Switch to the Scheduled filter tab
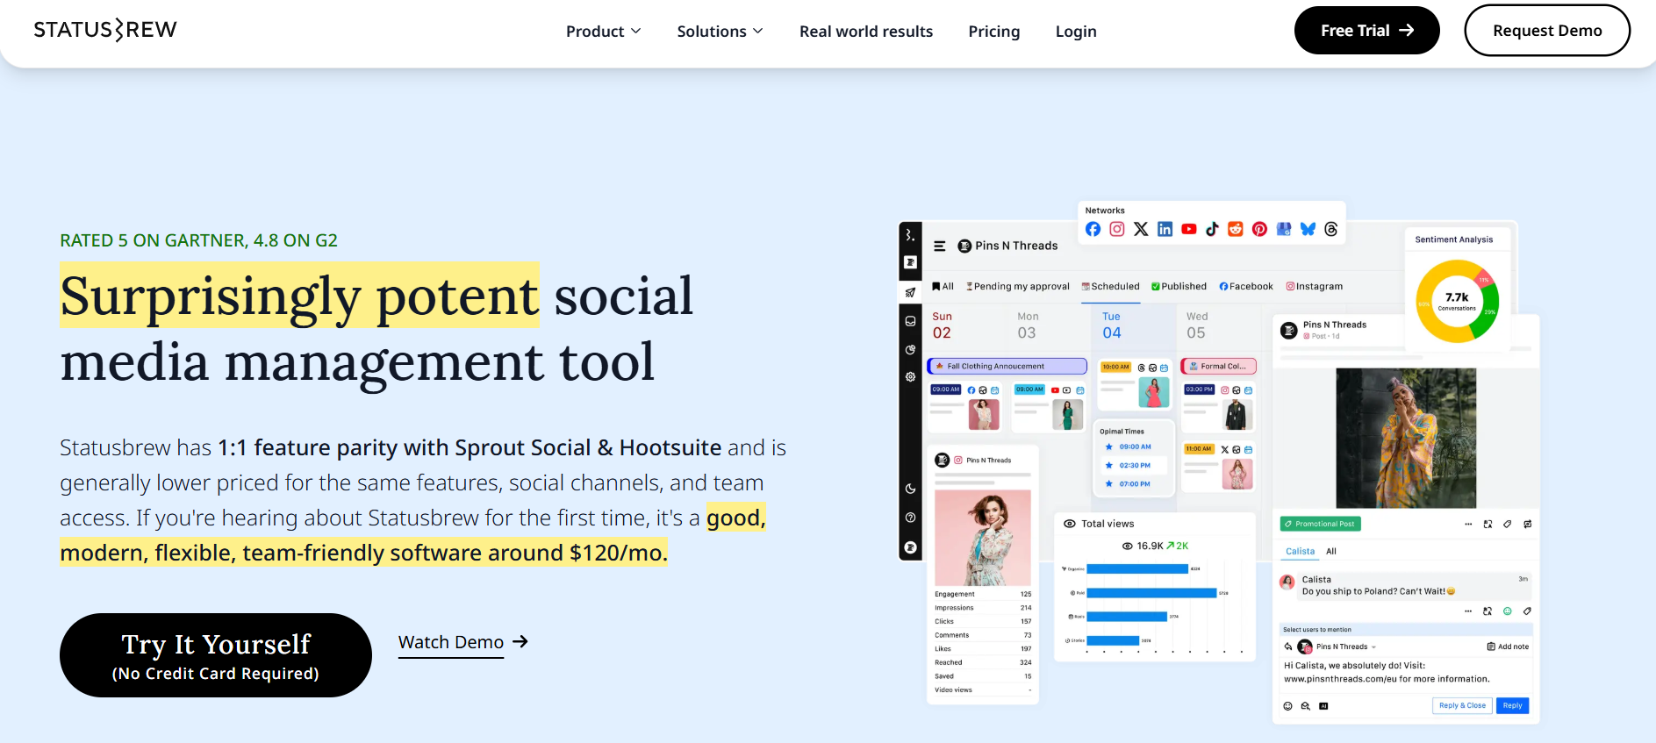Image resolution: width=1656 pixels, height=743 pixels. coord(1110,286)
